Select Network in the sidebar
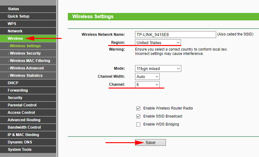Screen dimensions: 259x157 (15, 31)
